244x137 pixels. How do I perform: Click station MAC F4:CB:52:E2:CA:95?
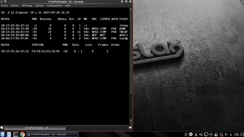coord(46,51)
